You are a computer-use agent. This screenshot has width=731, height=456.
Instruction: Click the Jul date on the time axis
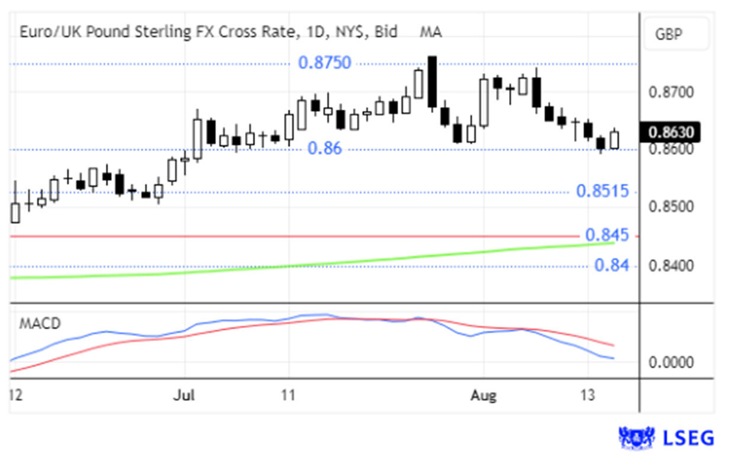tap(183, 395)
